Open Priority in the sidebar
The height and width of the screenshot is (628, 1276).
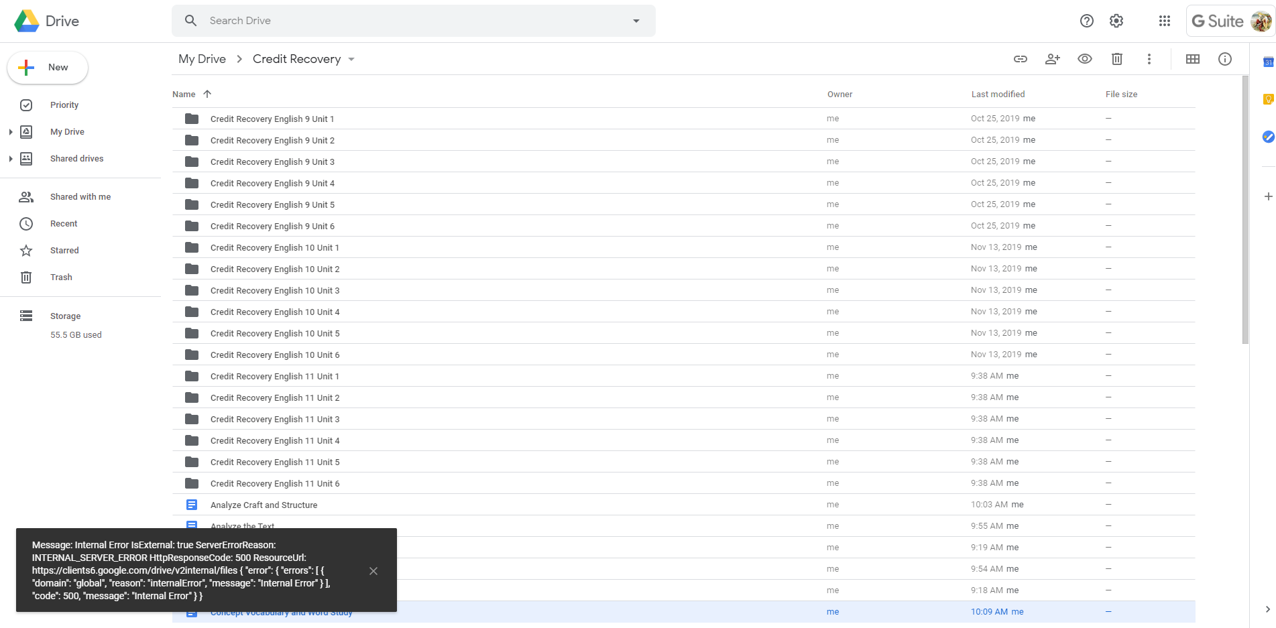[64, 105]
